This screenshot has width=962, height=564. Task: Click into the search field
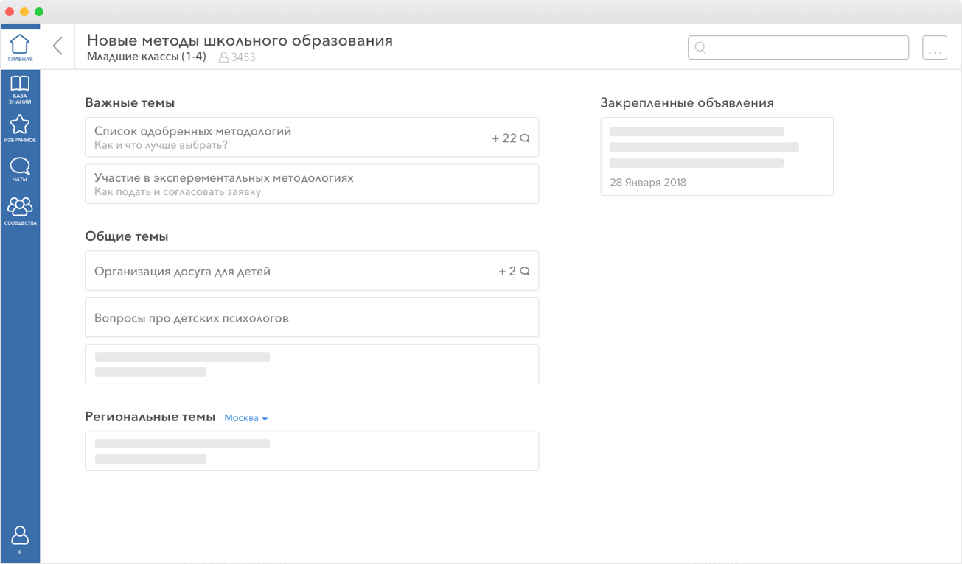[x=804, y=48]
